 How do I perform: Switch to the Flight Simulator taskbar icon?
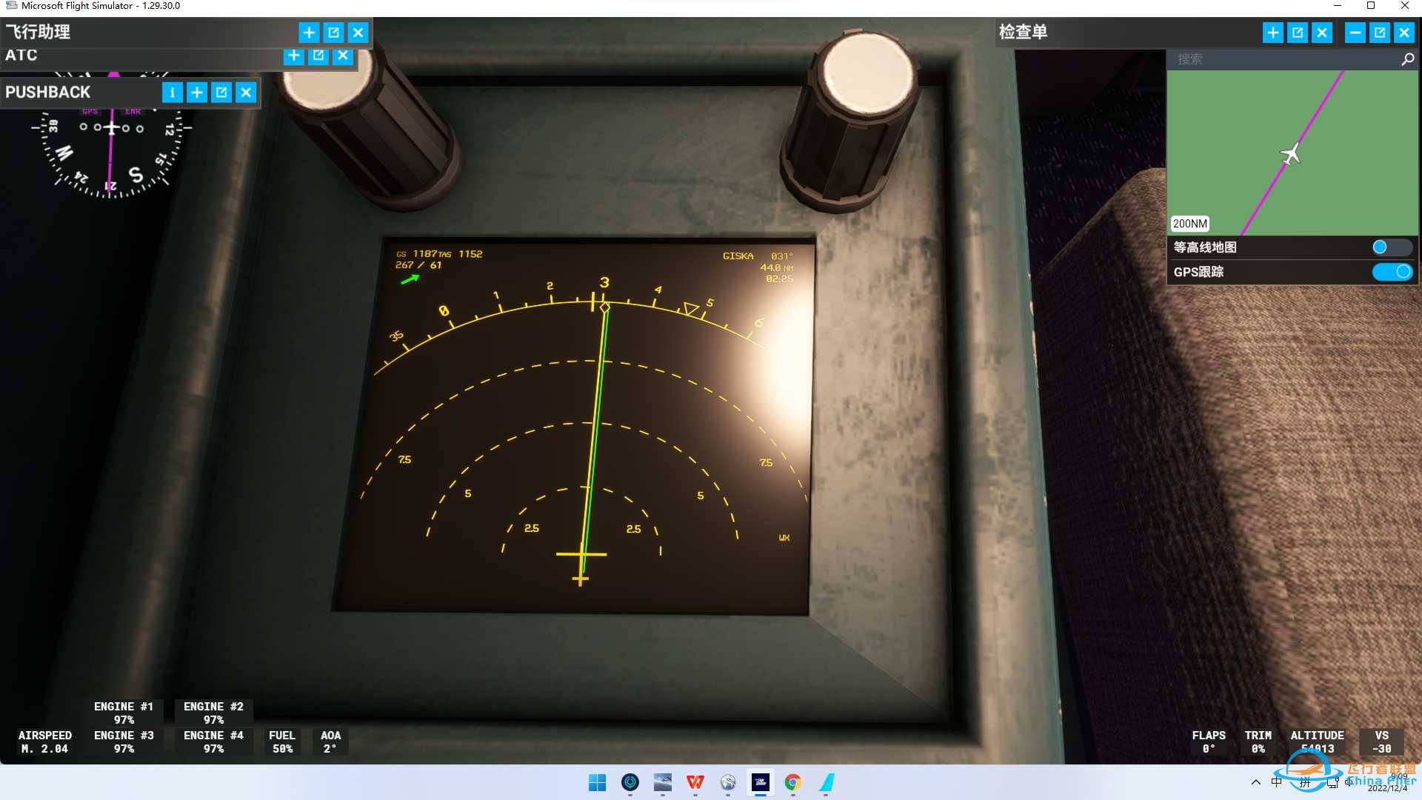760,783
